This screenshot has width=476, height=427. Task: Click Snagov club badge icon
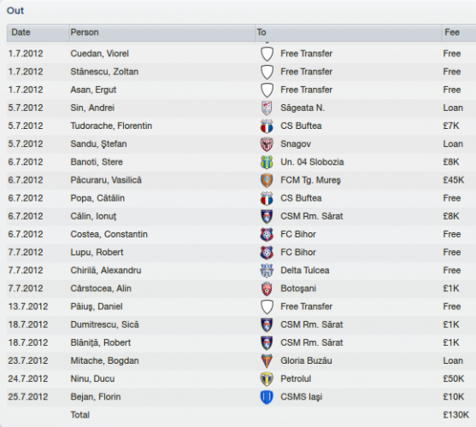pos(267,144)
